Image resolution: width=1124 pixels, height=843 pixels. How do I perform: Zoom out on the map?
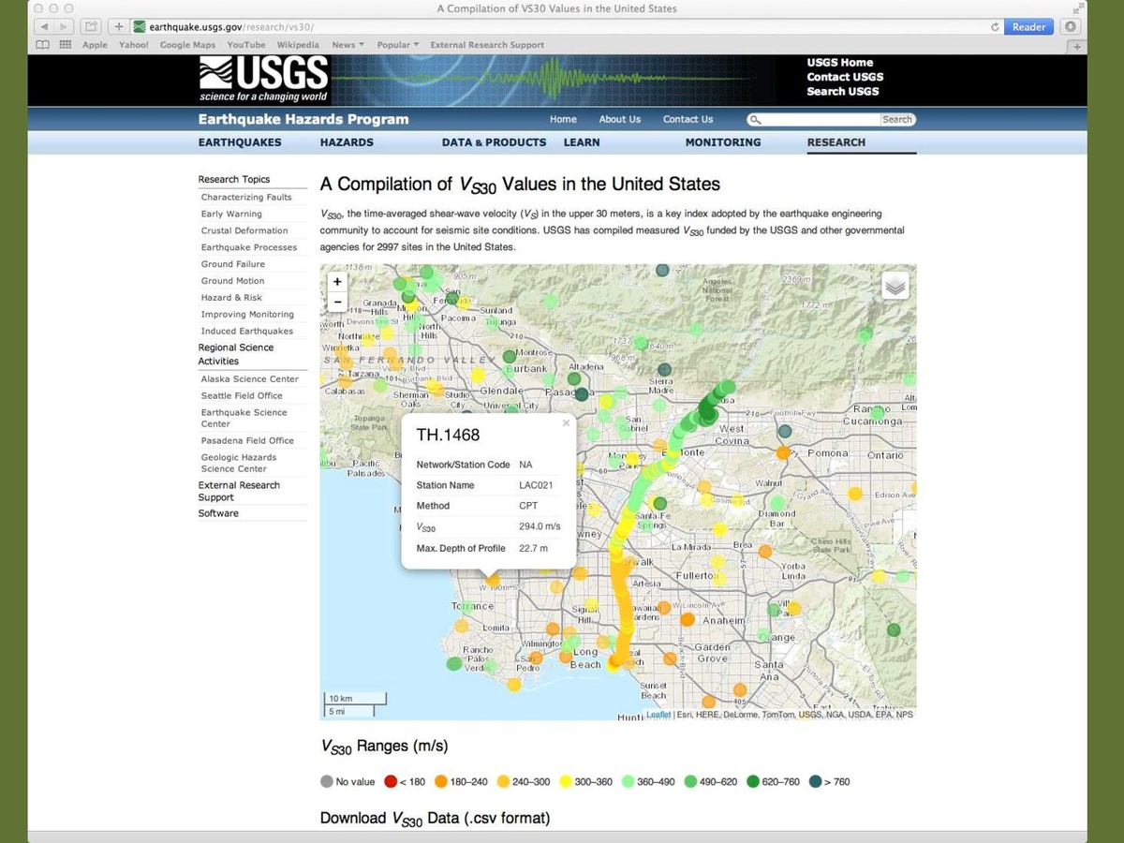(337, 302)
